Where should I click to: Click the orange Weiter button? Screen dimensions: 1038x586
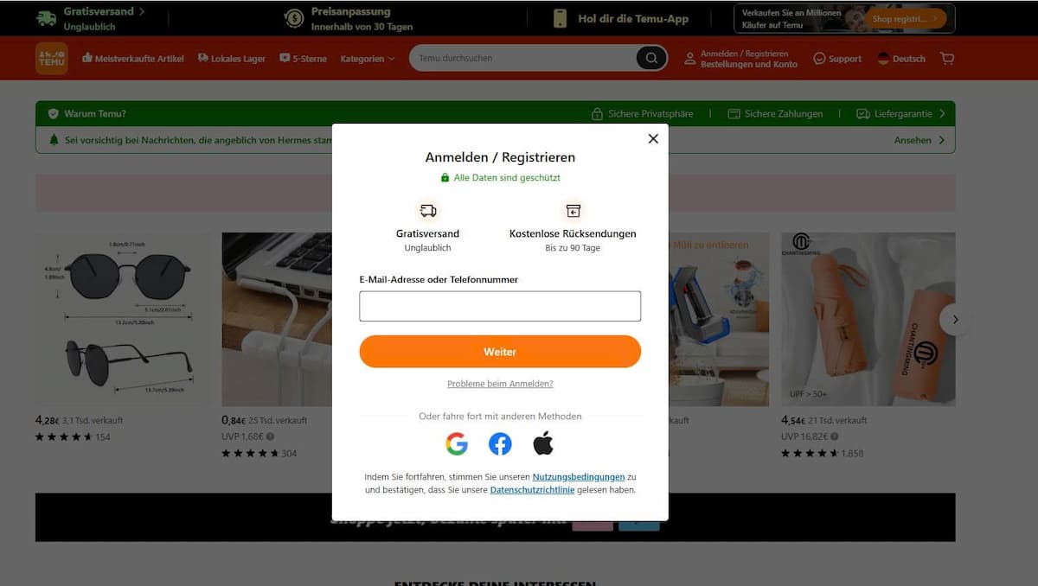click(x=500, y=352)
